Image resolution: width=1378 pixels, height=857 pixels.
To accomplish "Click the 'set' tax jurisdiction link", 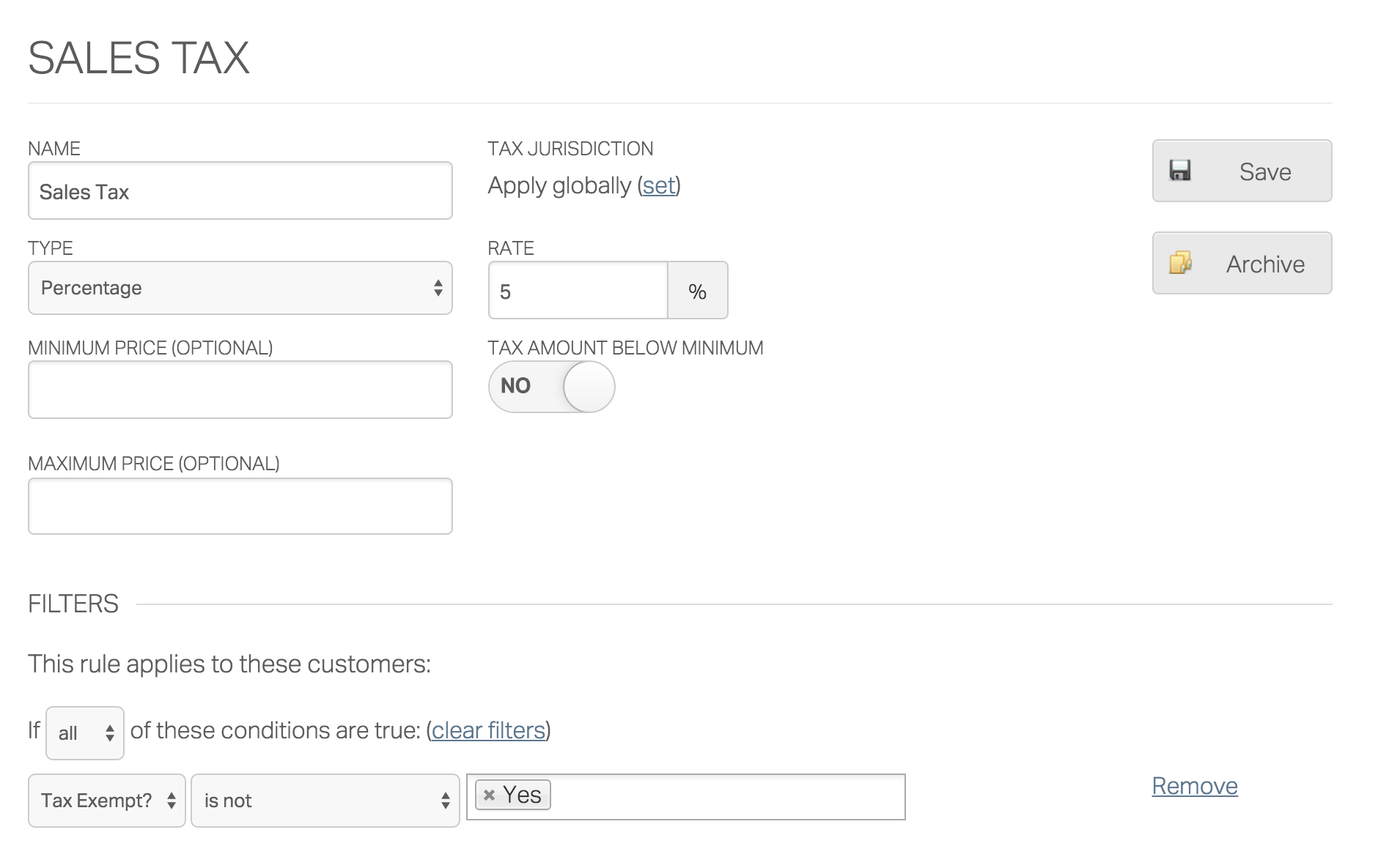I will [659, 187].
